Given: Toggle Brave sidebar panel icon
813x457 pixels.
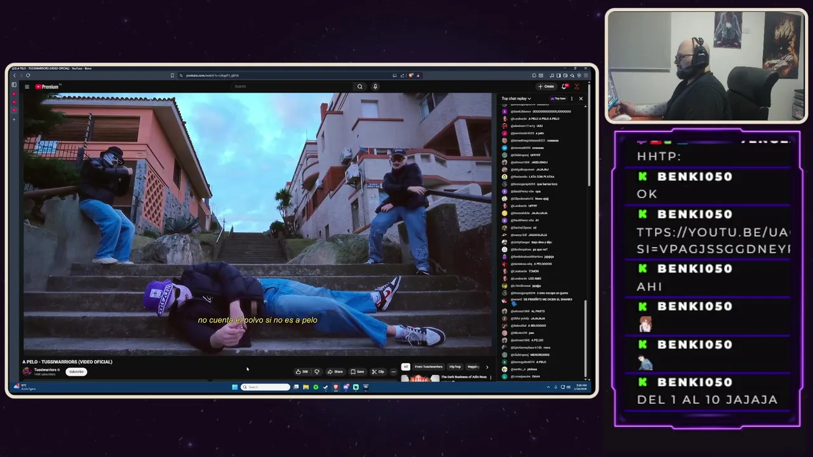Looking at the screenshot, I should pos(558,76).
